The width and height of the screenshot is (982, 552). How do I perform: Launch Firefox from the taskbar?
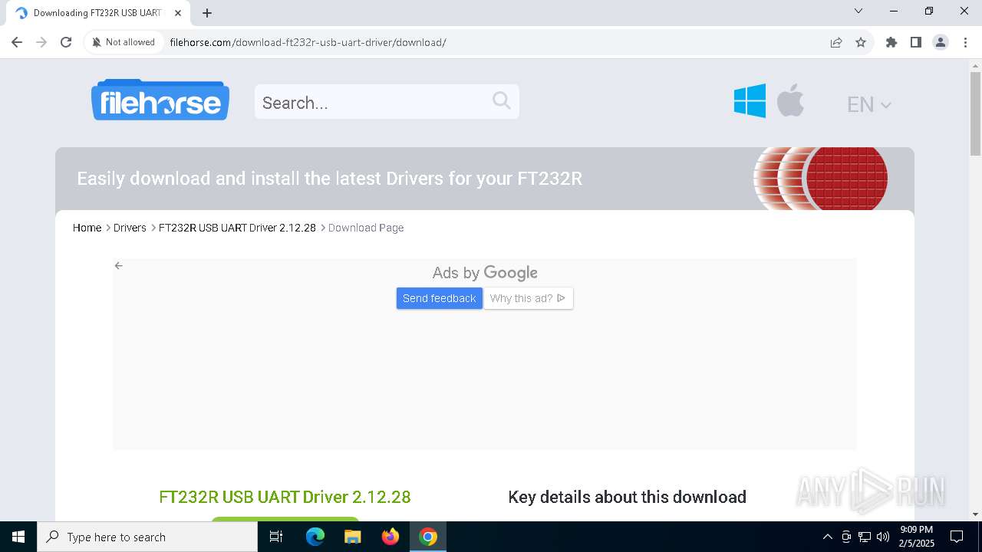coord(390,537)
